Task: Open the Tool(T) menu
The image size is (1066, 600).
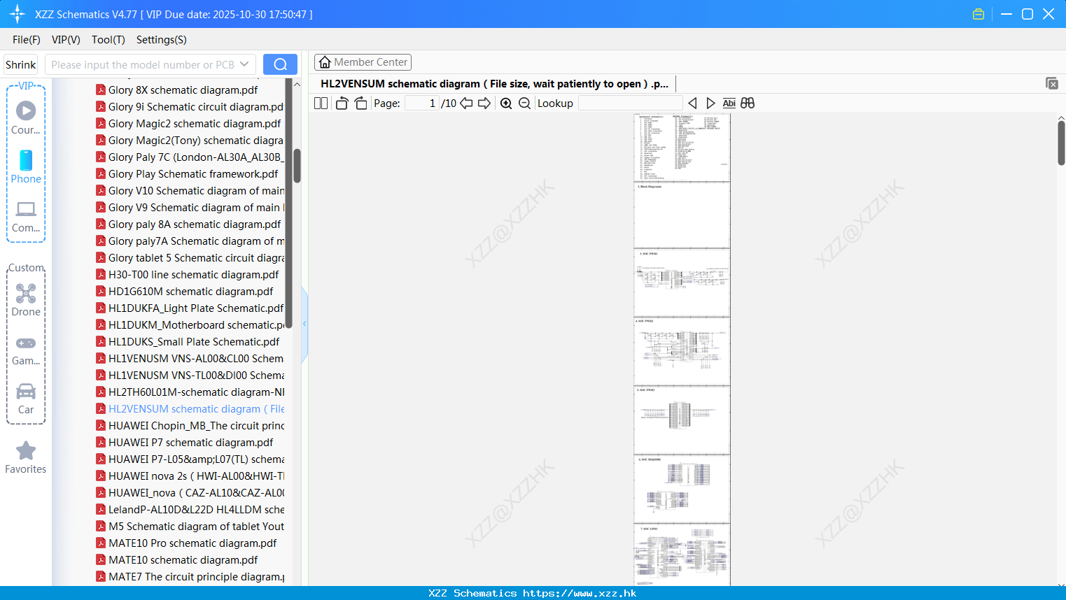Action: [x=108, y=40]
